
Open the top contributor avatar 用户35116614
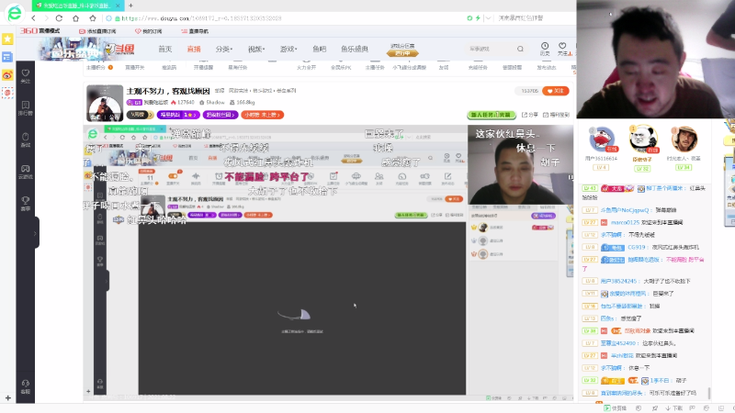click(x=602, y=140)
